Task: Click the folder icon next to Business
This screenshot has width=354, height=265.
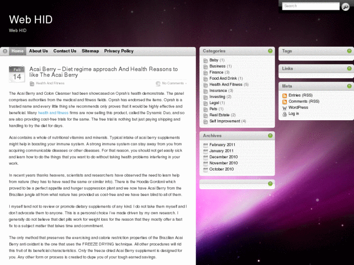Action: coord(205,67)
